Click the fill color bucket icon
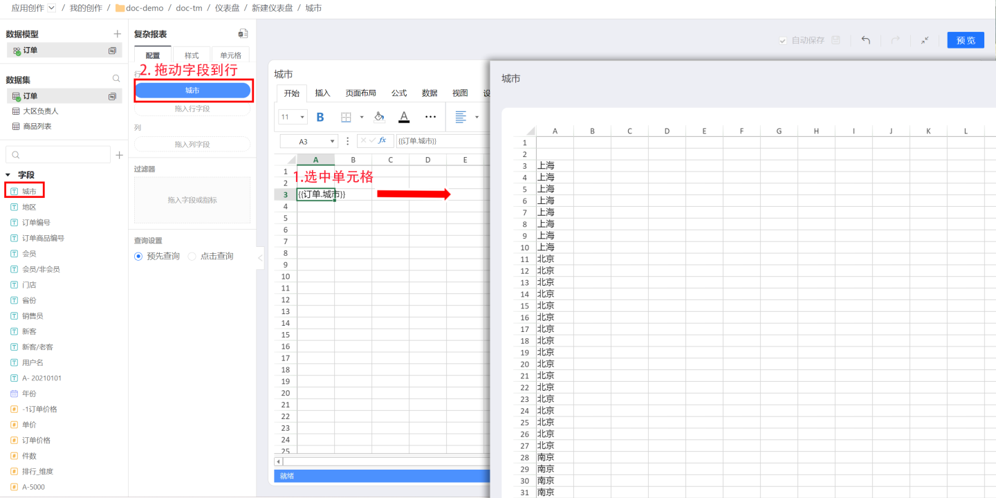Image resolution: width=996 pixels, height=498 pixels. coord(379,117)
